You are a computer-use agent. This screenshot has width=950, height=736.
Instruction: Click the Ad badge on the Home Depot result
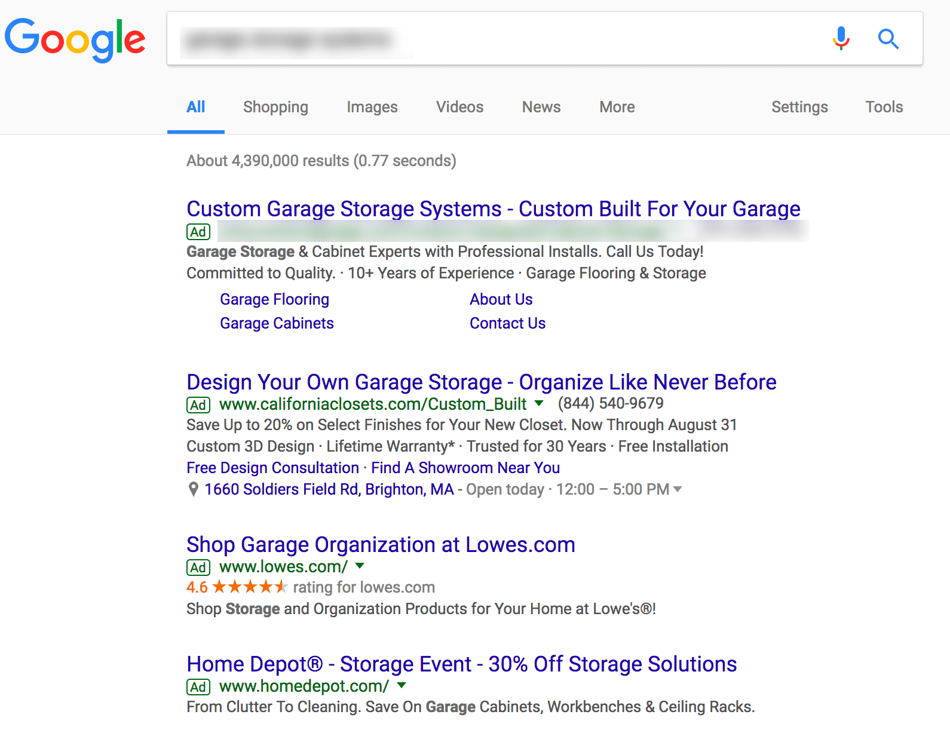click(198, 686)
